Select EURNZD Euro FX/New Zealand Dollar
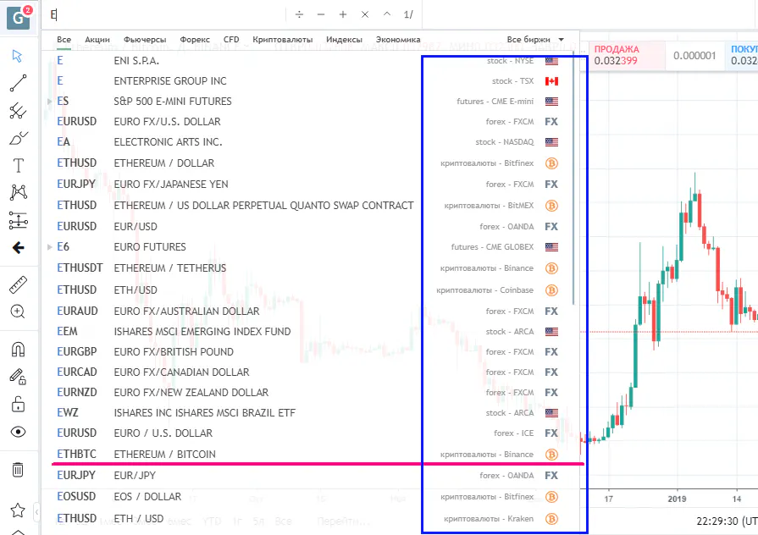The width and height of the screenshot is (758, 535). point(310,393)
